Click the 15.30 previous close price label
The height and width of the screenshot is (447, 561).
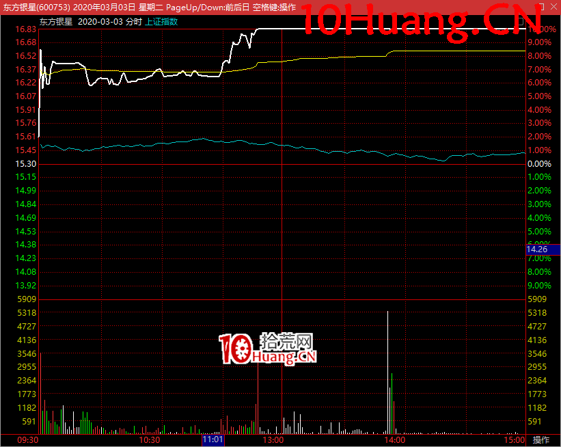click(26, 164)
